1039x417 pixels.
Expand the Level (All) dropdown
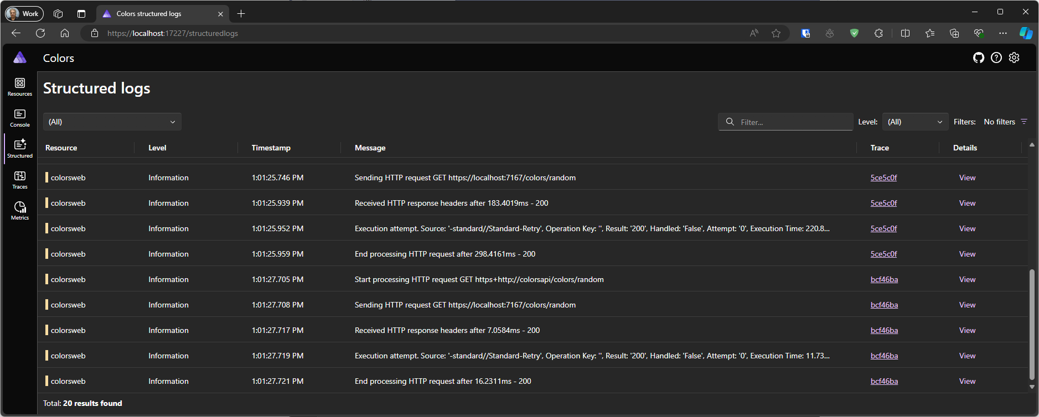pos(915,122)
